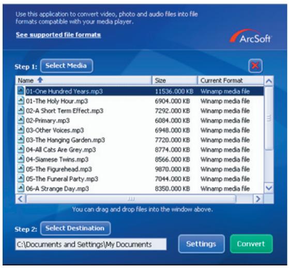Click the file icon of 01-The Holy Hour.mp3
Viewport: 289px width, 268px height.
click(x=21, y=101)
